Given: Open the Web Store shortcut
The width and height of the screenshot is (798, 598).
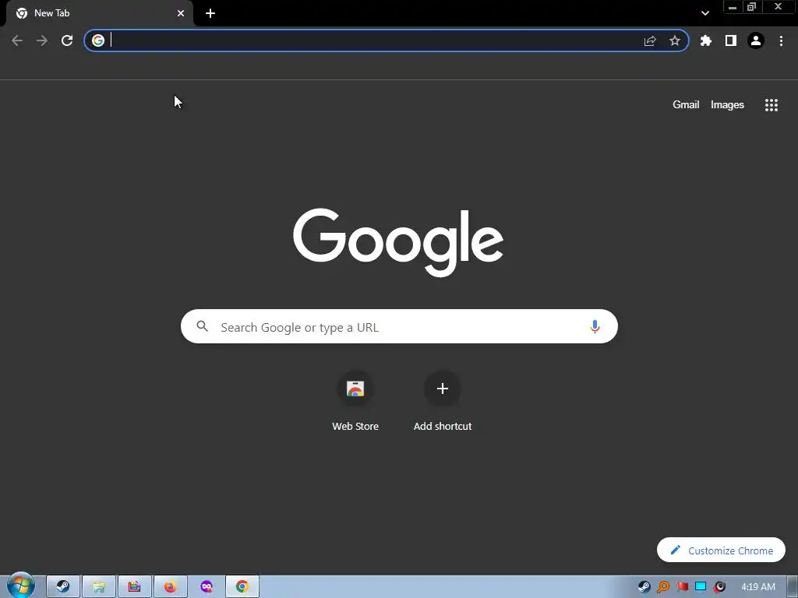Looking at the screenshot, I should 355,403.
